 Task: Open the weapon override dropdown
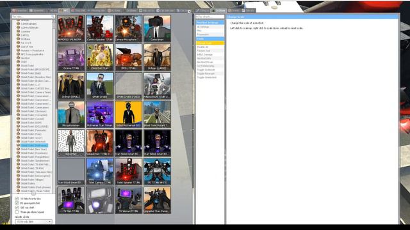click(33, 222)
